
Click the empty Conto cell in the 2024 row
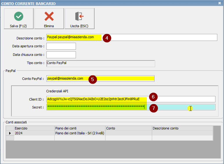[x=129, y=133]
